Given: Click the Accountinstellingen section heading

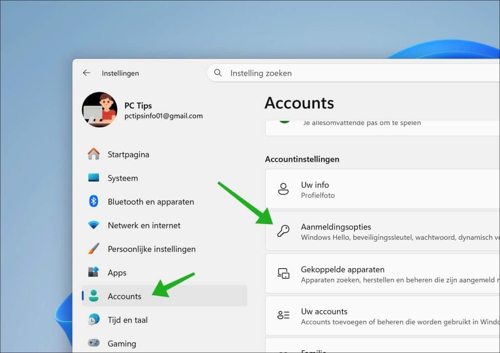Looking at the screenshot, I should click(x=302, y=159).
